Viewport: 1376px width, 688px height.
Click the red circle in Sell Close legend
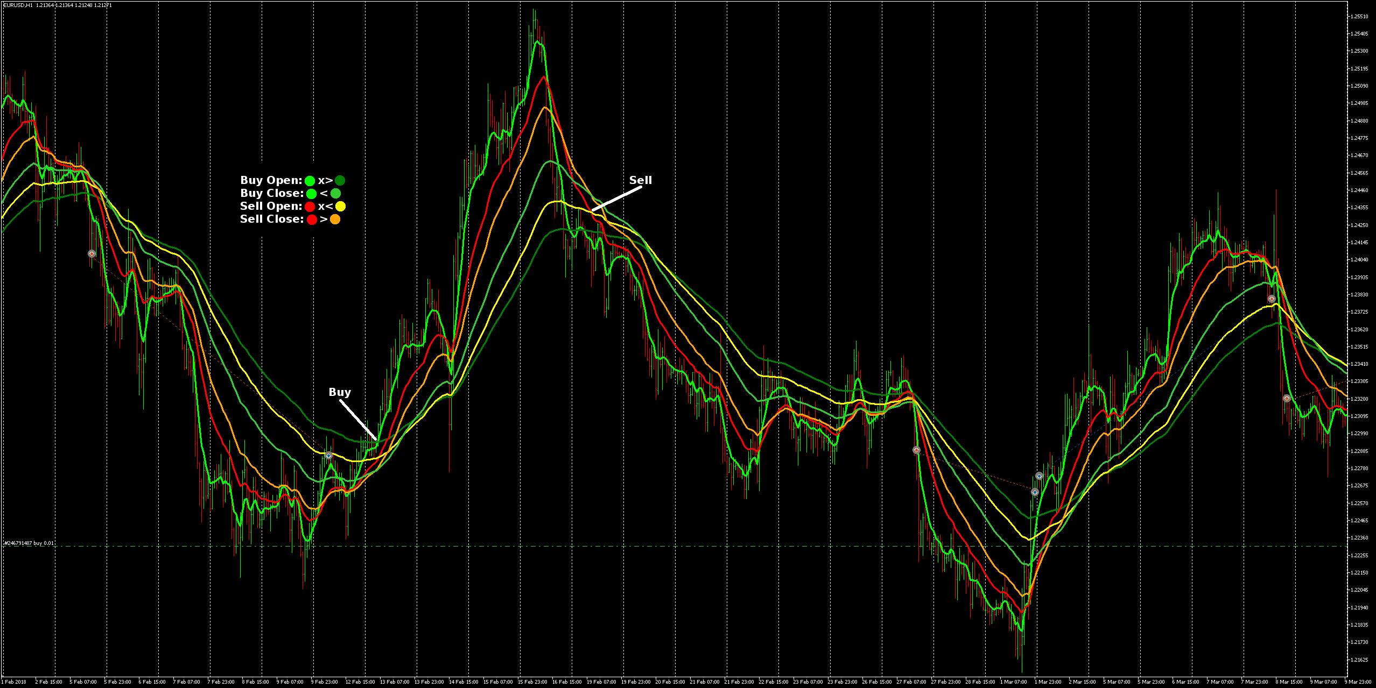point(312,219)
